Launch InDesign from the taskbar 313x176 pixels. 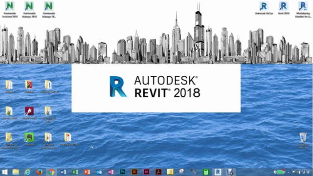[146, 172]
